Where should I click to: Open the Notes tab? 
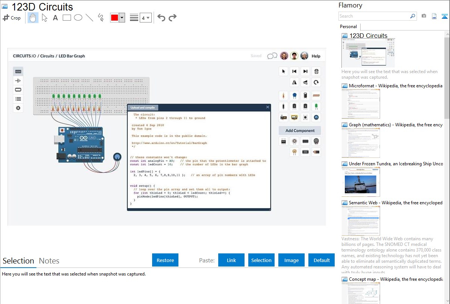49,261
